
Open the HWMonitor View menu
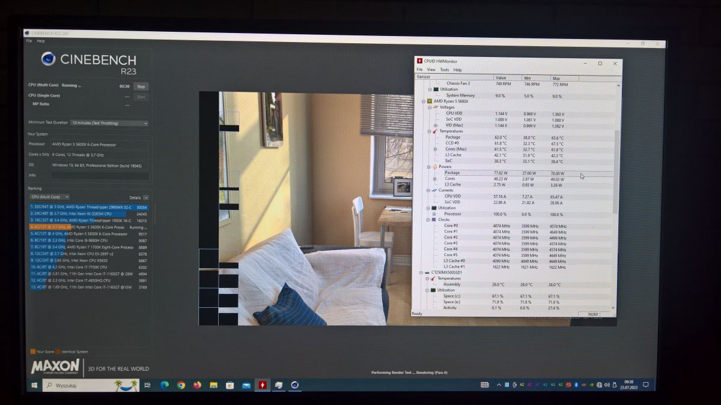coord(431,70)
